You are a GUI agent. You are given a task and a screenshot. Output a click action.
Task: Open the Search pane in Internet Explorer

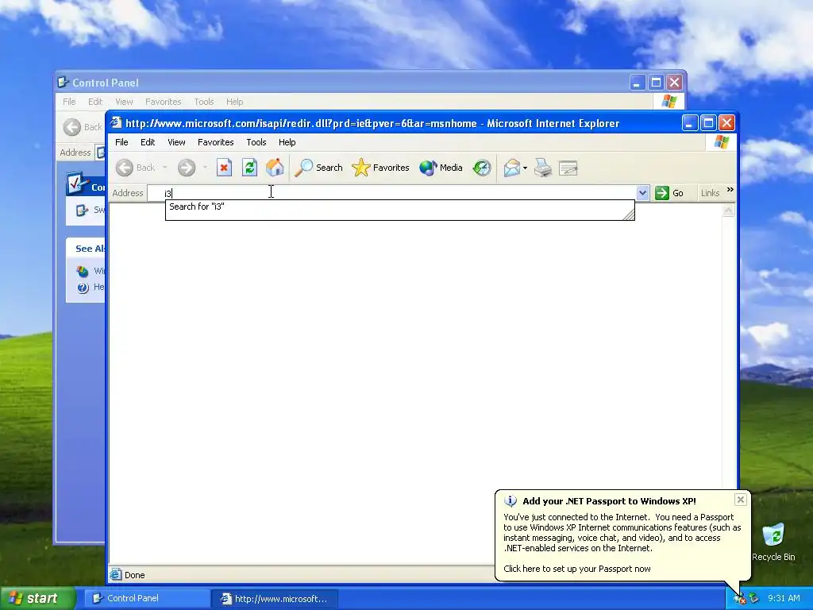318,168
